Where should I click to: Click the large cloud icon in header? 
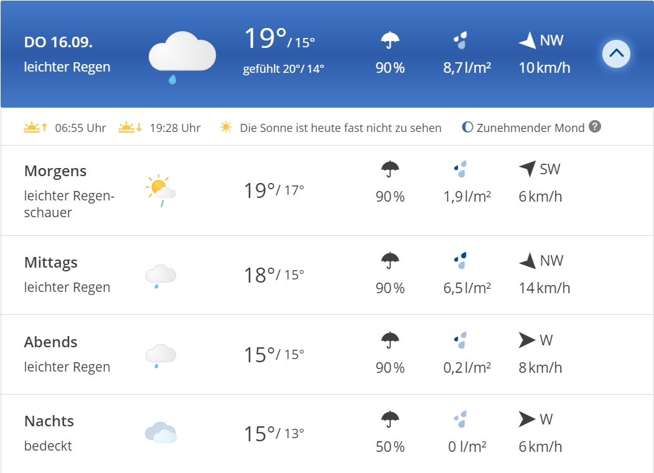coord(182,57)
